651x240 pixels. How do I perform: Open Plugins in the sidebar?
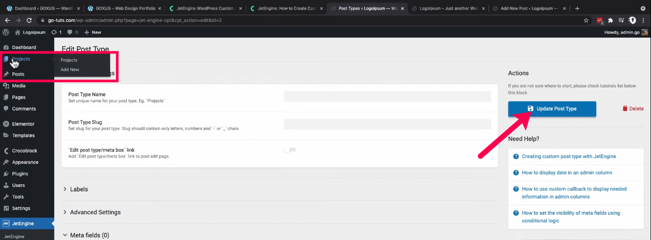pyautogui.click(x=20, y=174)
